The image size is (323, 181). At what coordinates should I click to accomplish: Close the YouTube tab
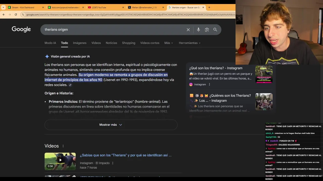[x=123, y=7]
